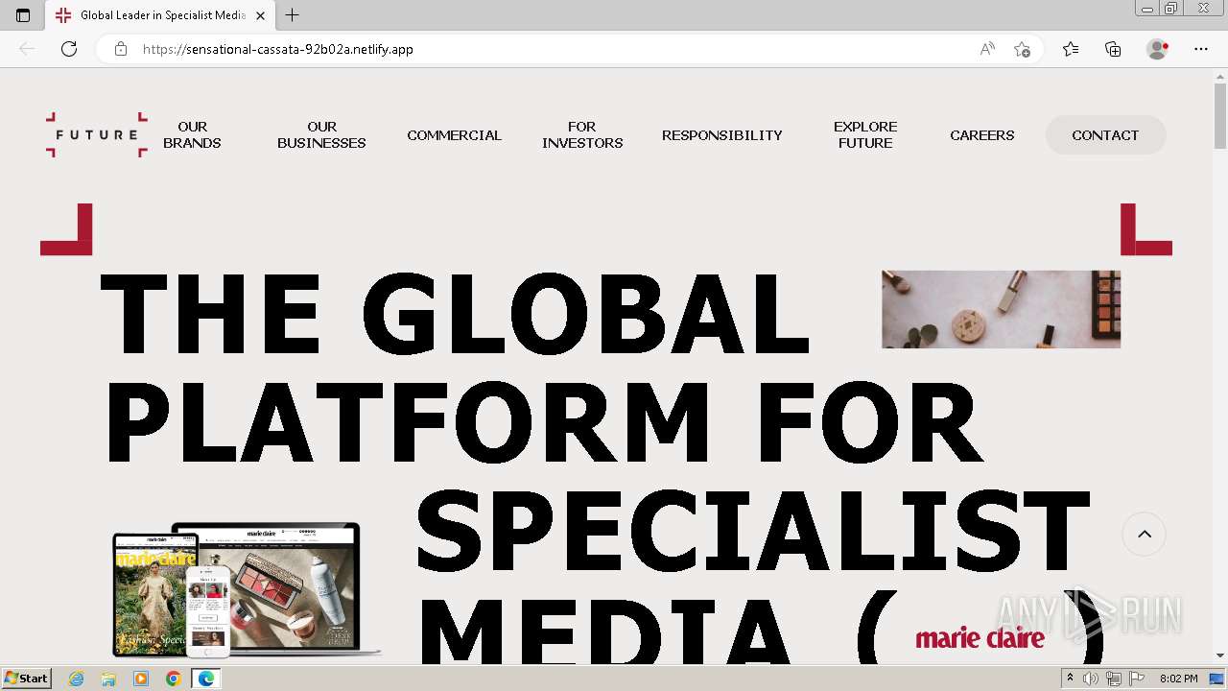Click the address bar URL
The height and width of the screenshot is (691, 1228).
click(278, 49)
